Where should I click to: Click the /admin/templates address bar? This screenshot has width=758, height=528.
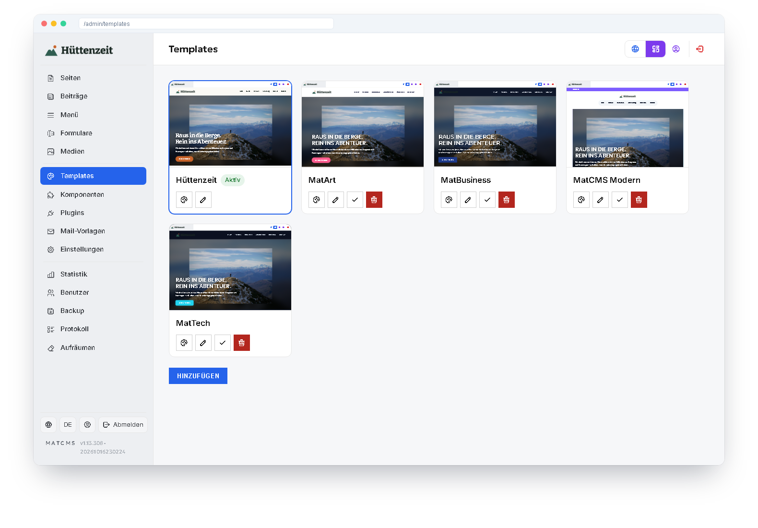206,24
